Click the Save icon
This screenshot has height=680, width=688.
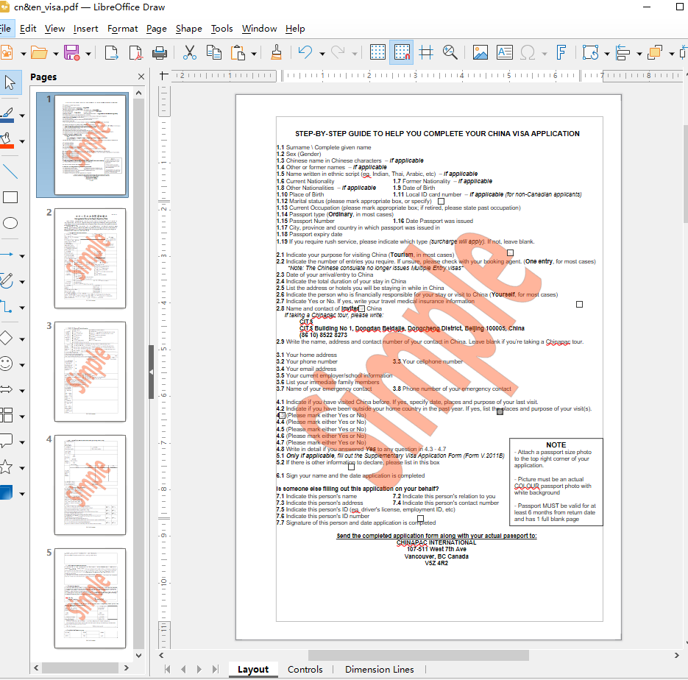(x=72, y=53)
